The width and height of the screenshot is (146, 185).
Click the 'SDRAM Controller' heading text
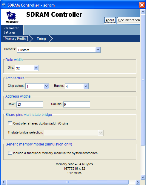click(x=54, y=14)
